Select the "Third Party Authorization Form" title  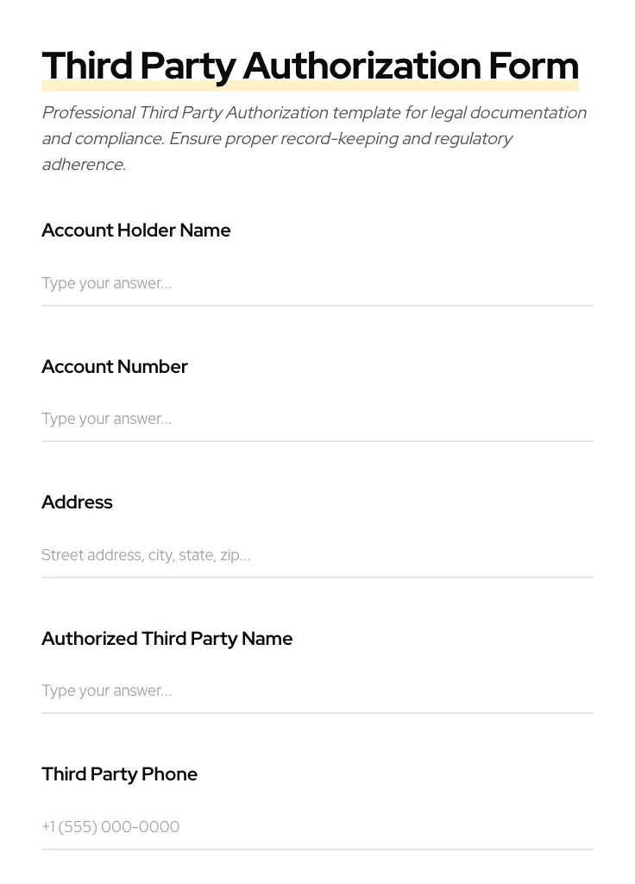(310, 65)
